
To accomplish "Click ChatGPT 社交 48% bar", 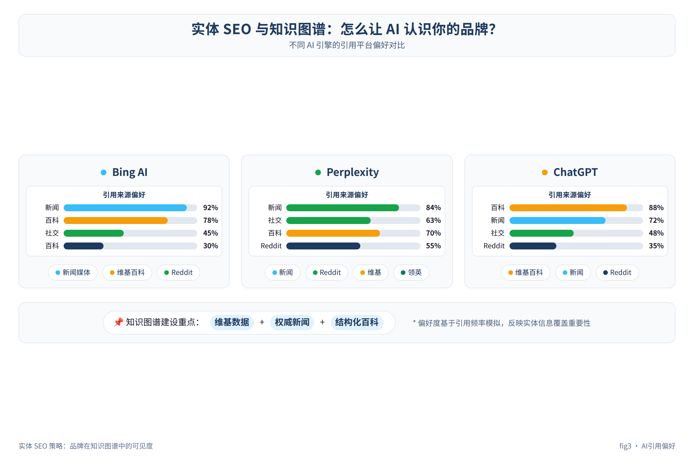I will tap(576, 233).
